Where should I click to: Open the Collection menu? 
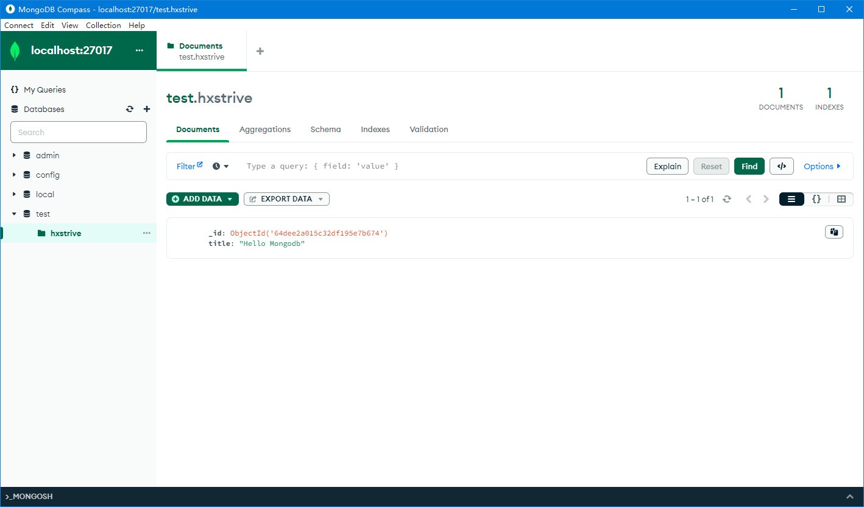tap(104, 25)
